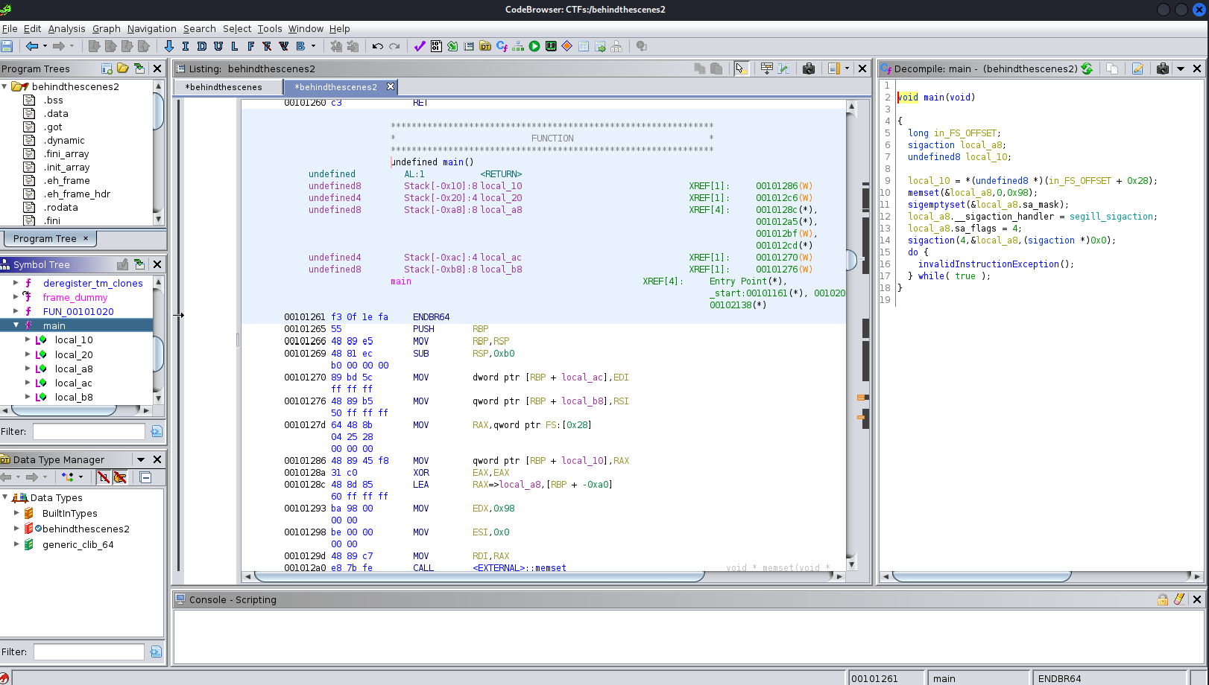This screenshot has width=1209, height=685.
Task: Click the memset external call reference in listing
Action: tap(520, 568)
